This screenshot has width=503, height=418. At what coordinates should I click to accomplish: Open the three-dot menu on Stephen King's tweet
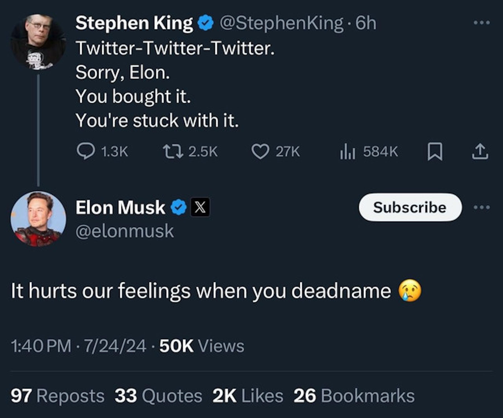coord(482,23)
